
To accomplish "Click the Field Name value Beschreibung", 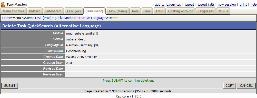I will pyautogui.click(x=76, y=51).
